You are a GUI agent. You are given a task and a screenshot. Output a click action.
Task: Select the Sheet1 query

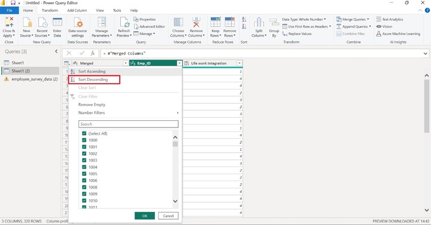[30, 63]
